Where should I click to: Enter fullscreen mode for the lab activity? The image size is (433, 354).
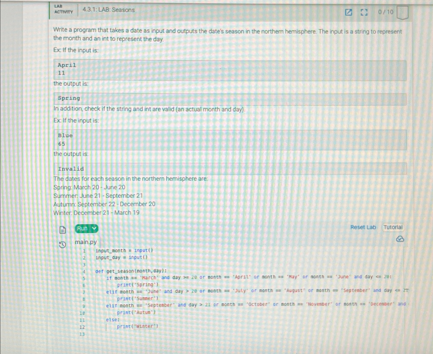pyautogui.click(x=364, y=12)
